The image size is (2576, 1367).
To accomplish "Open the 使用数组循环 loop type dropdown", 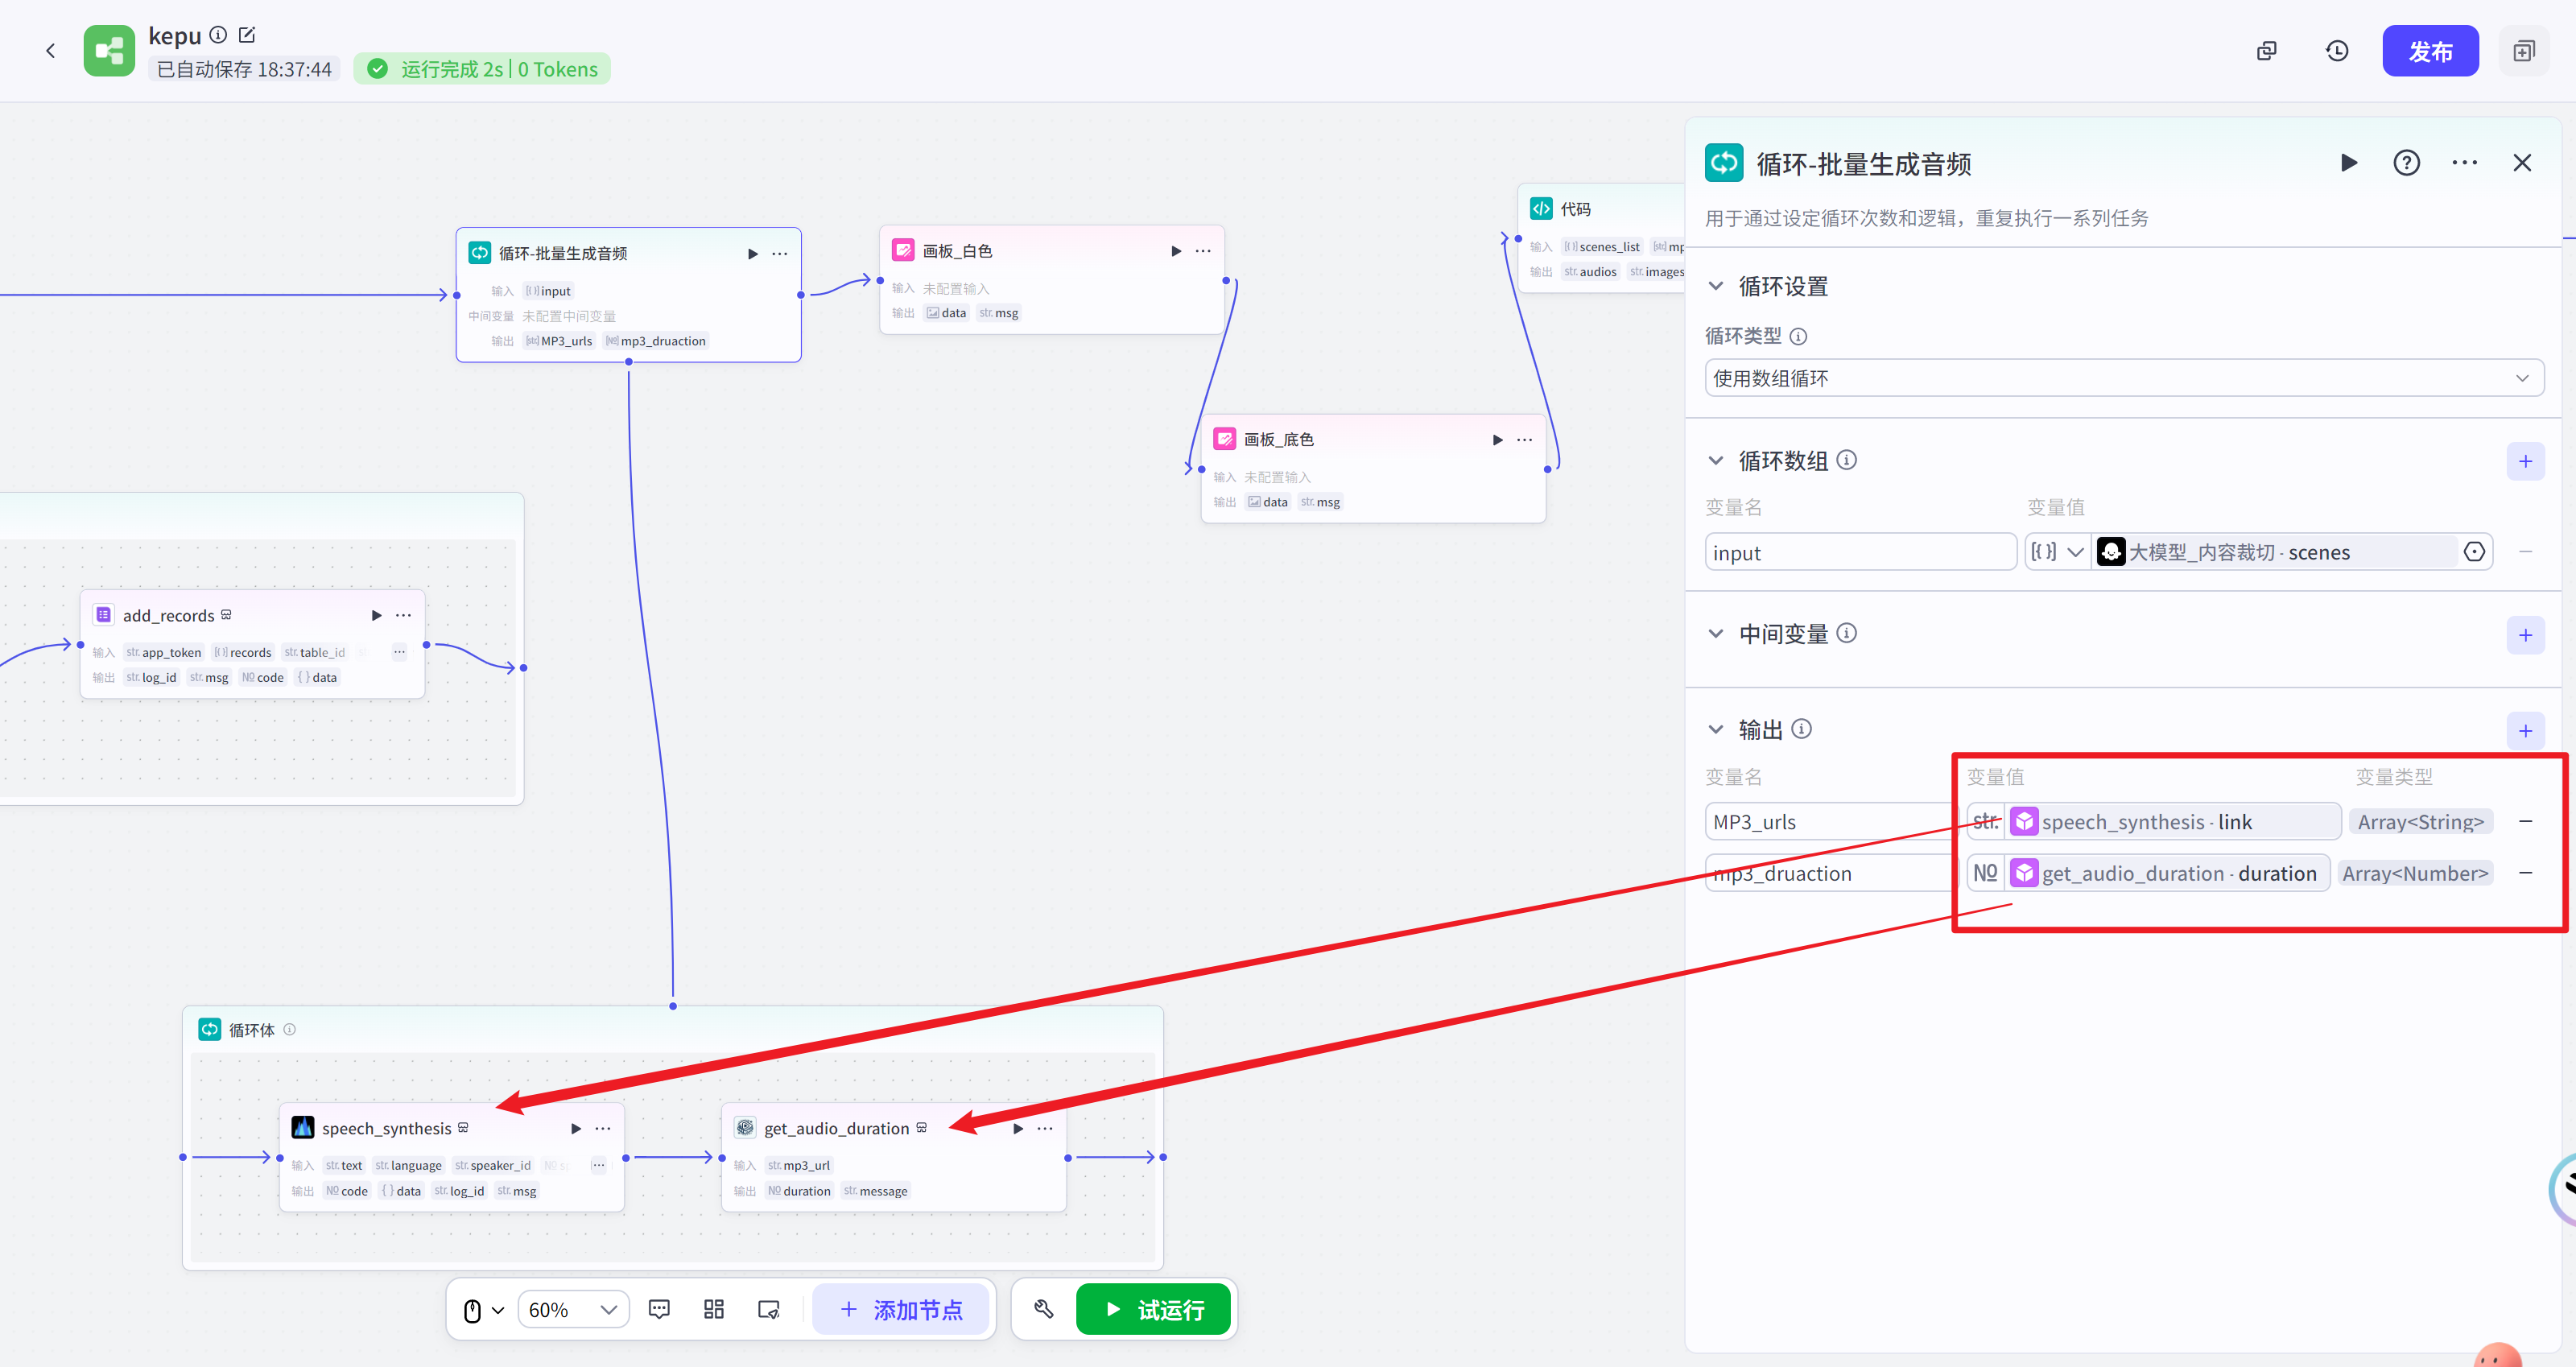I will coord(2124,378).
